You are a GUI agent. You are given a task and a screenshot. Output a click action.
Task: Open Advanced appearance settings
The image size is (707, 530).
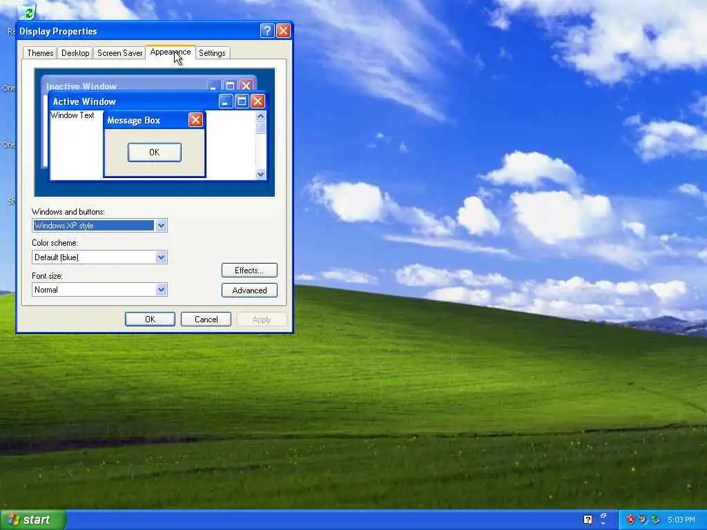pos(249,291)
